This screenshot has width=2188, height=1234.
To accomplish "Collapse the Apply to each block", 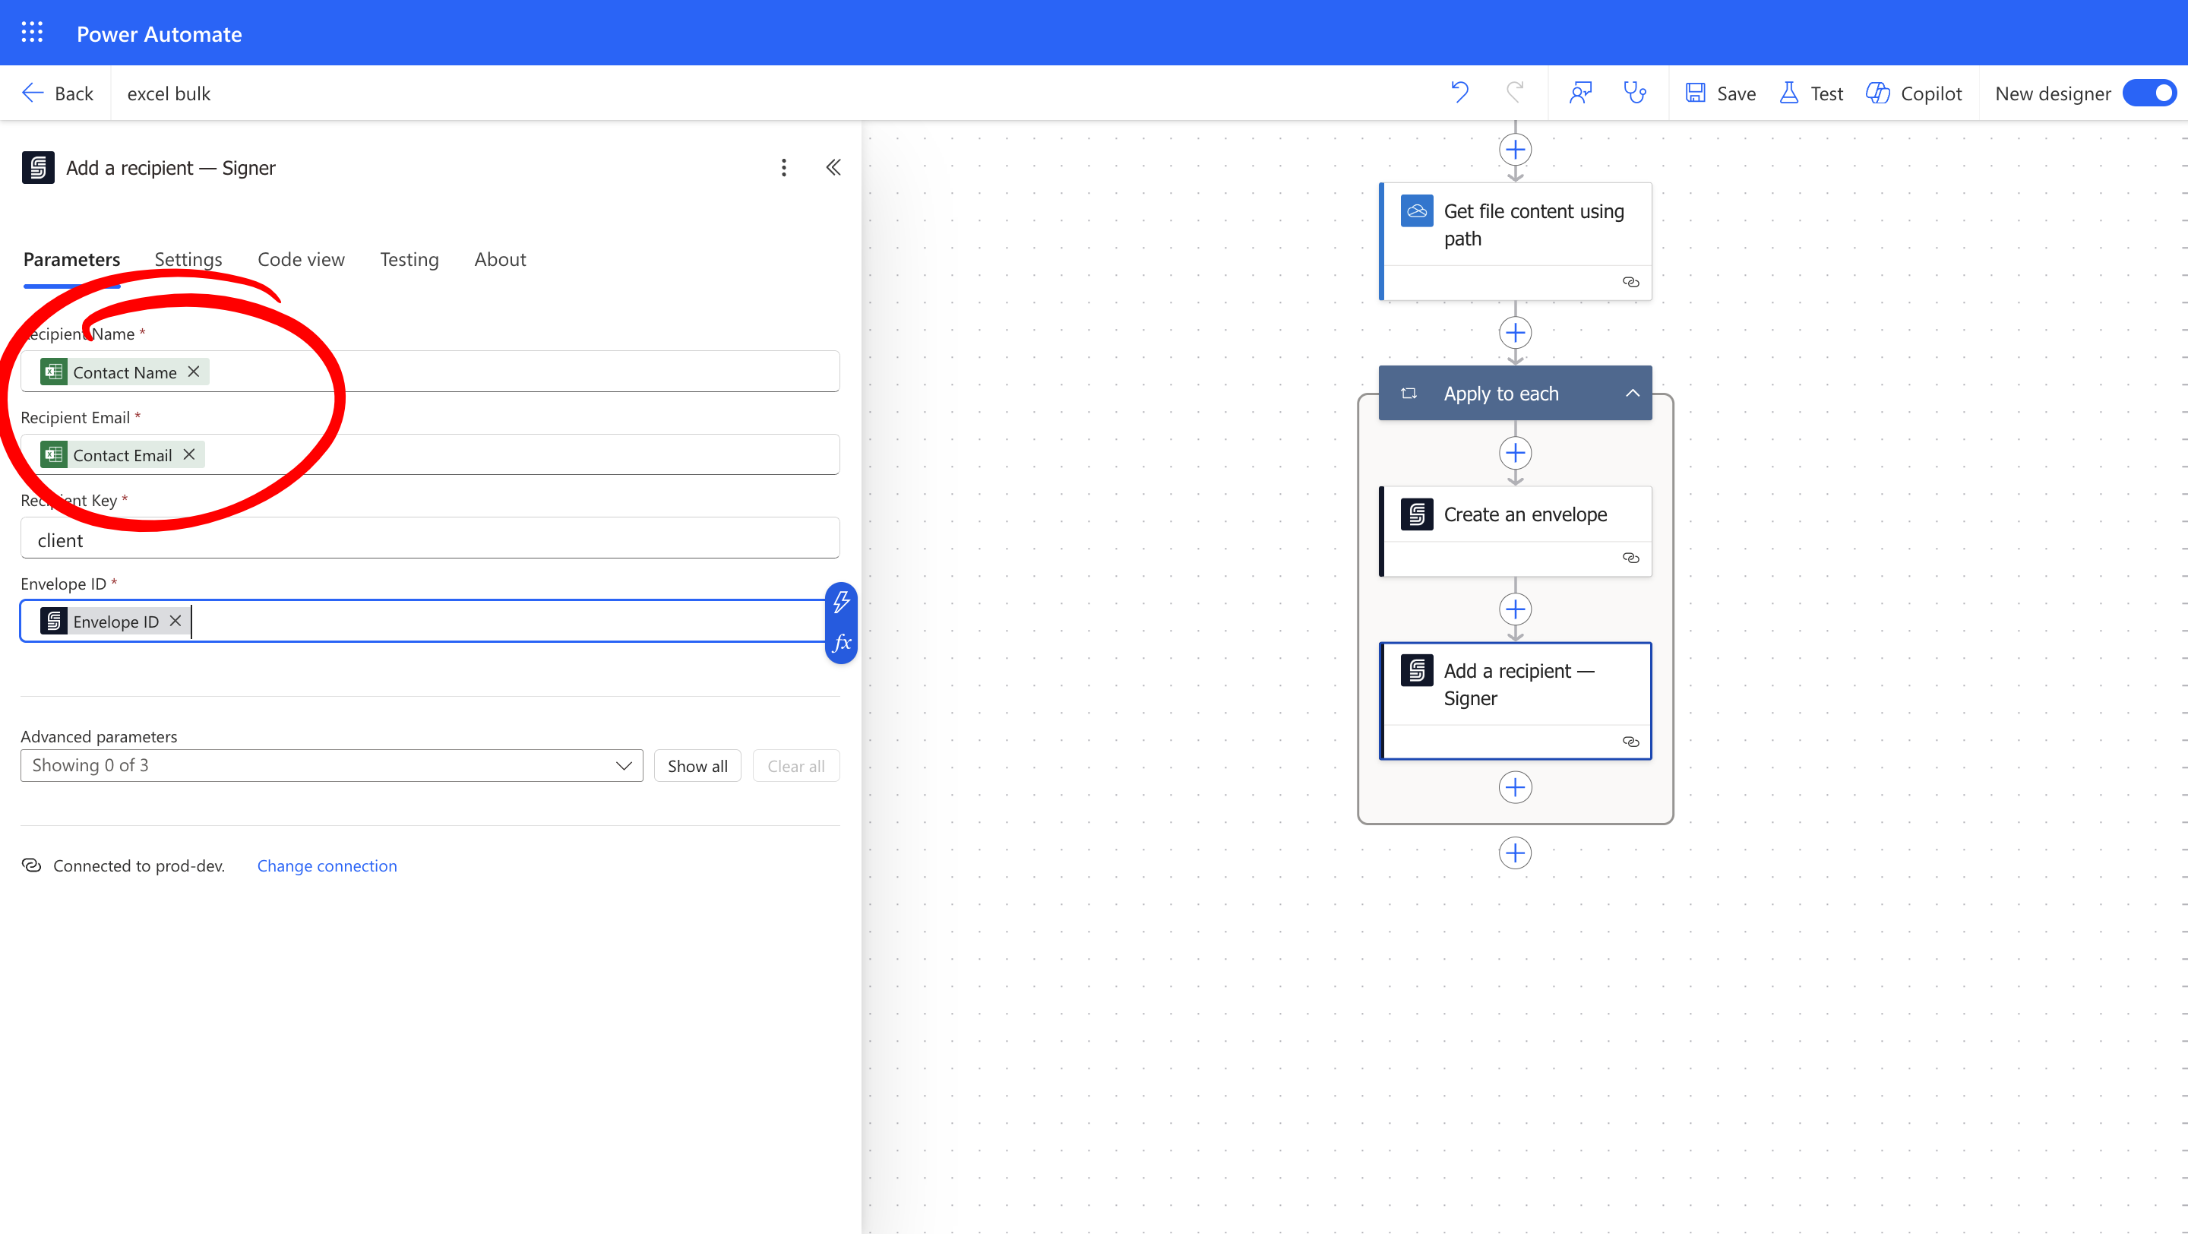I will click(1632, 393).
